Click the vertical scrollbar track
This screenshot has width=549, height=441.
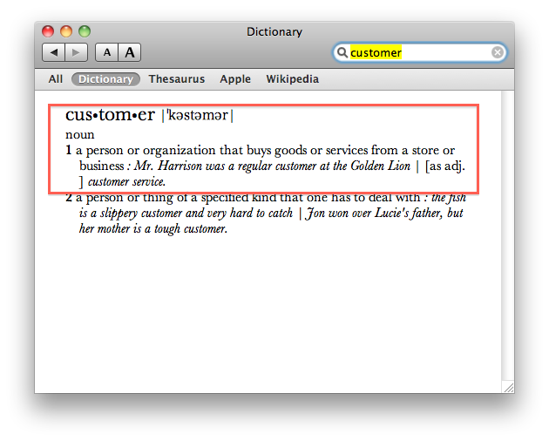508,235
